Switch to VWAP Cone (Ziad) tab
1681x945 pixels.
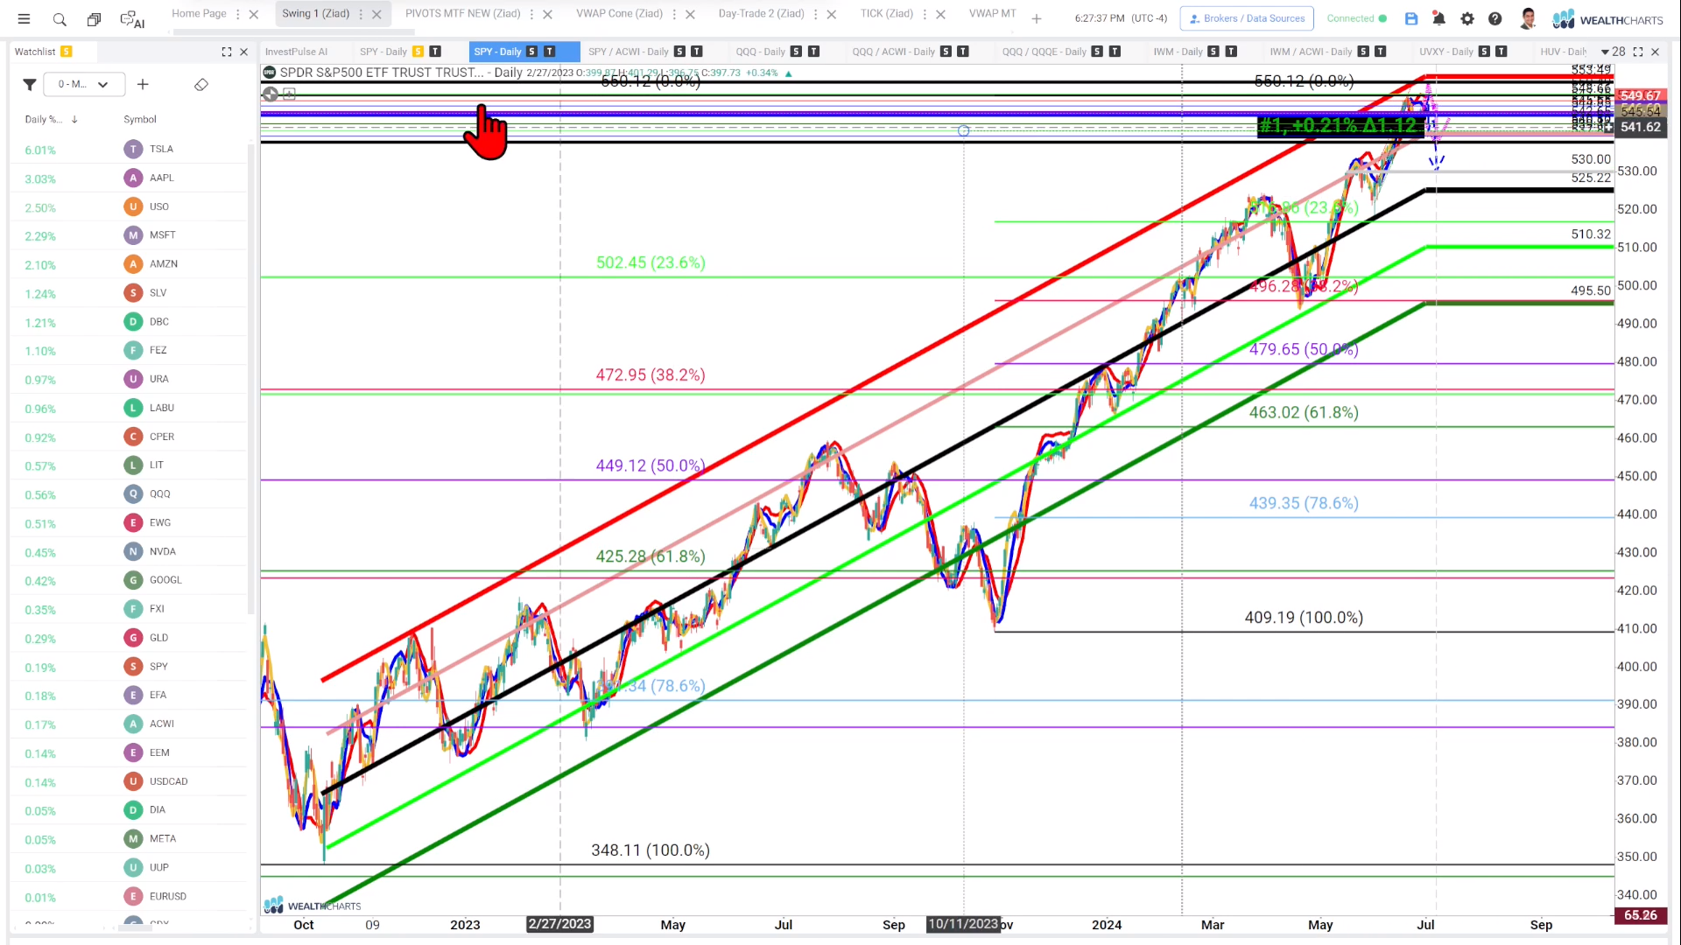619,14
